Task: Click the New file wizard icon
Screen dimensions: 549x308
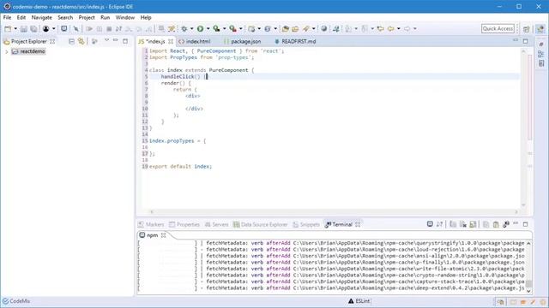Action: coord(8,28)
